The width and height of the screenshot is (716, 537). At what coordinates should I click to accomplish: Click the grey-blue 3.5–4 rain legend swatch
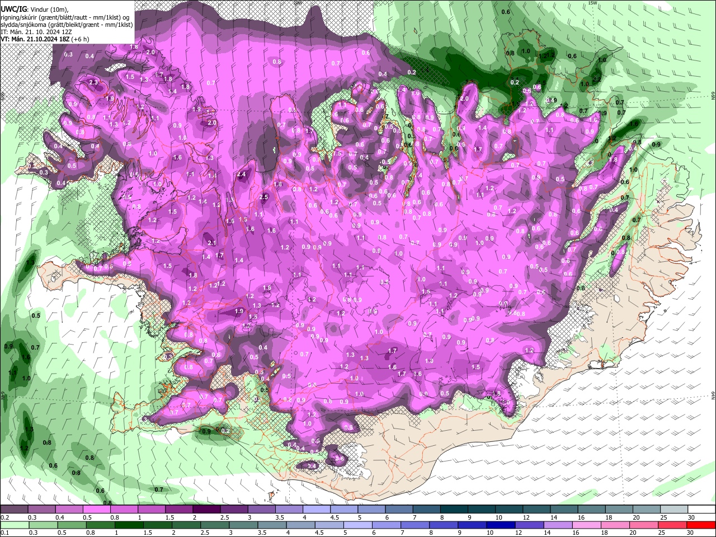(272, 525)
